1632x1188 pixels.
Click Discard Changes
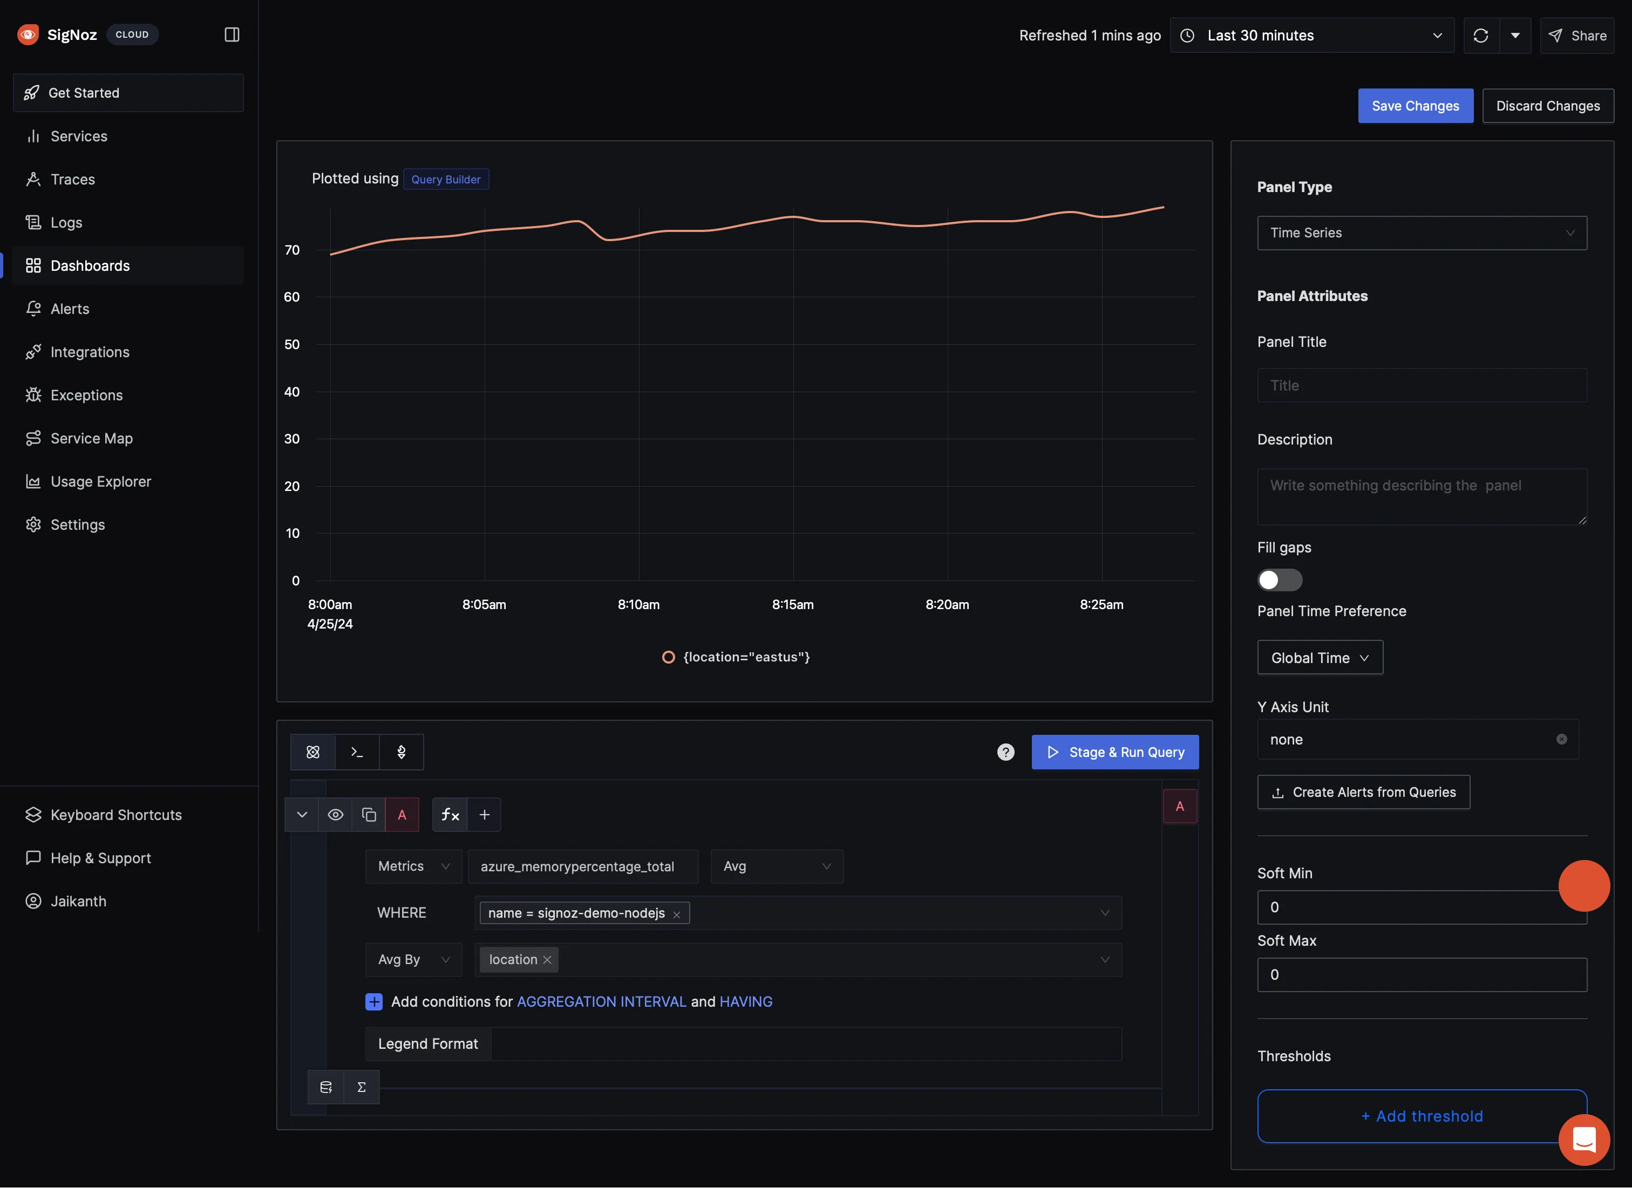click(1548, 106)
